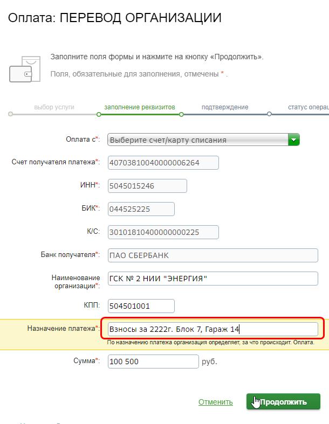The height and width of the screenshot is (424, 329).
Task: Click the КПП input field
Action: click(x=141, y=306)
